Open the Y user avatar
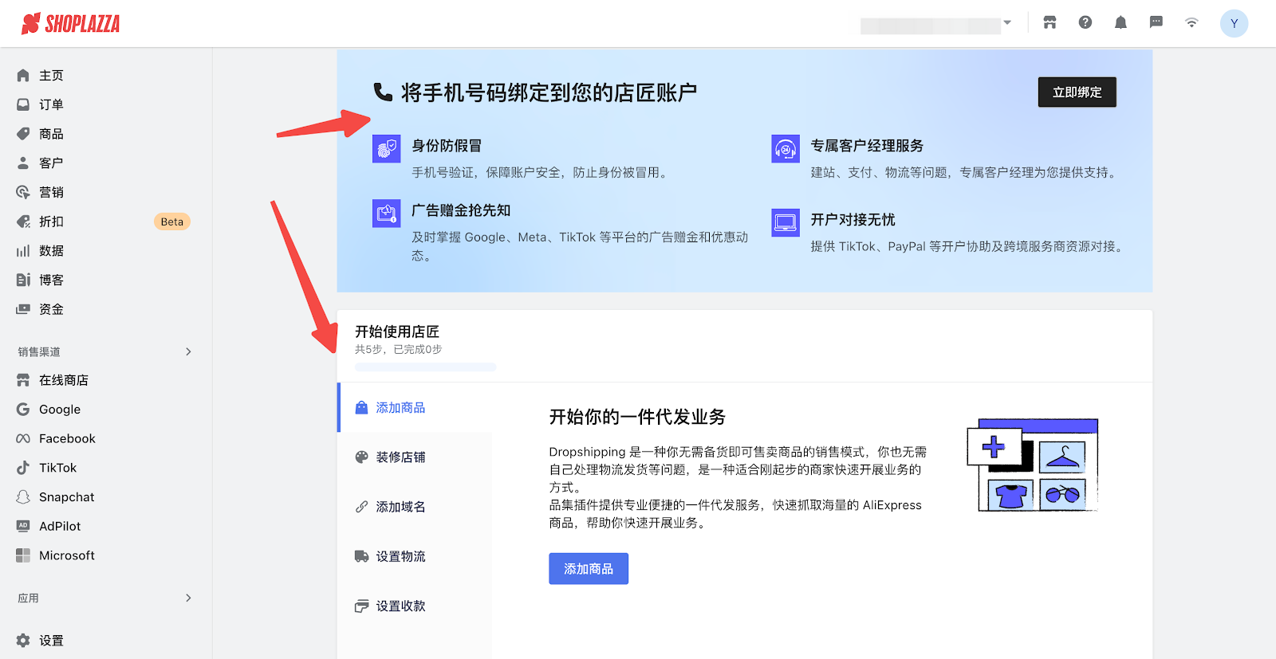This screenshot has height=659, width=1276. pyautogui.click(x=1234, y=23)
